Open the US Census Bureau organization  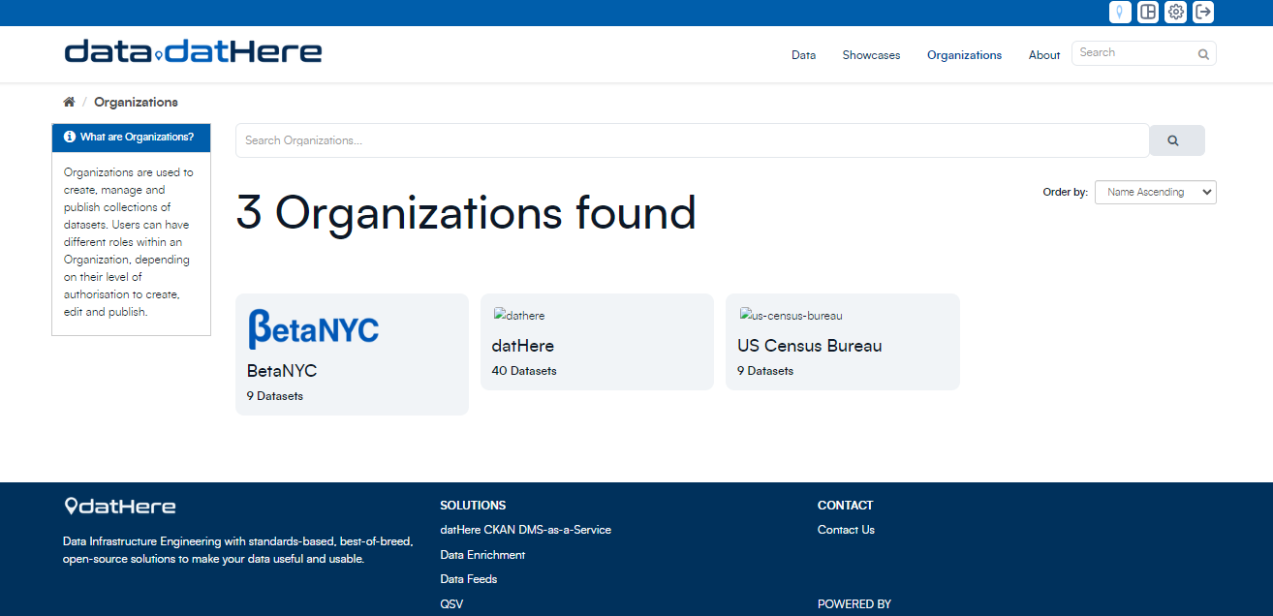809,346
